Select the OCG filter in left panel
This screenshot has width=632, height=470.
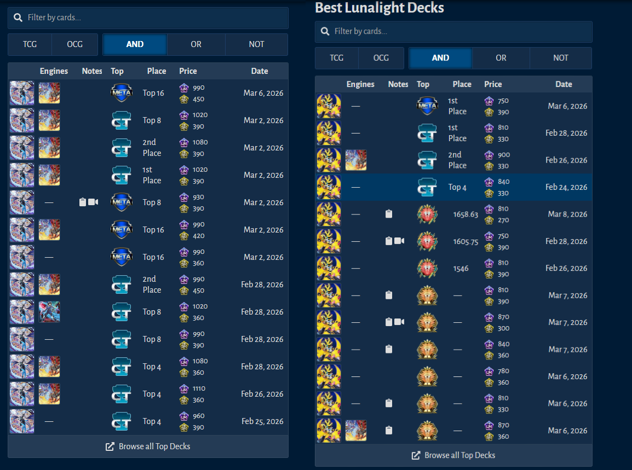(74, 44)
